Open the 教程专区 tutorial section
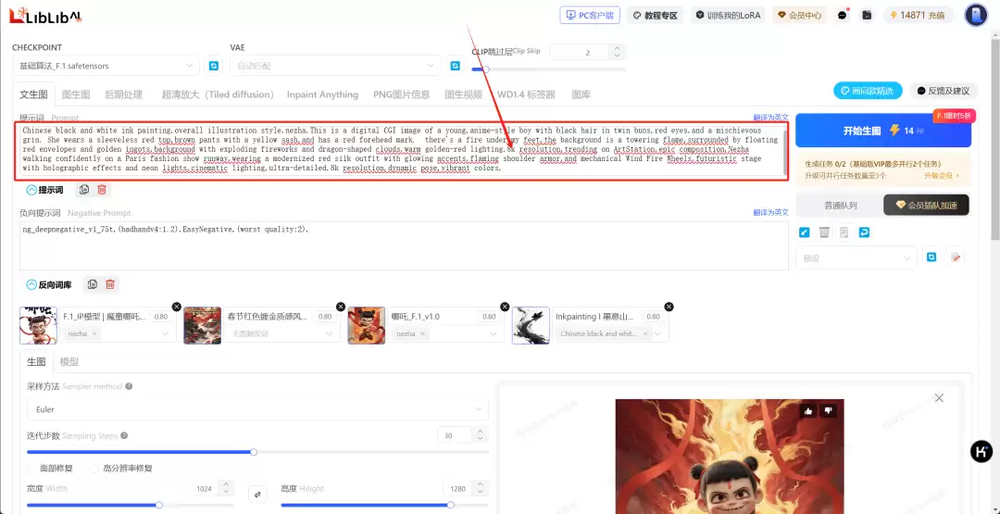 pos(656,16)
